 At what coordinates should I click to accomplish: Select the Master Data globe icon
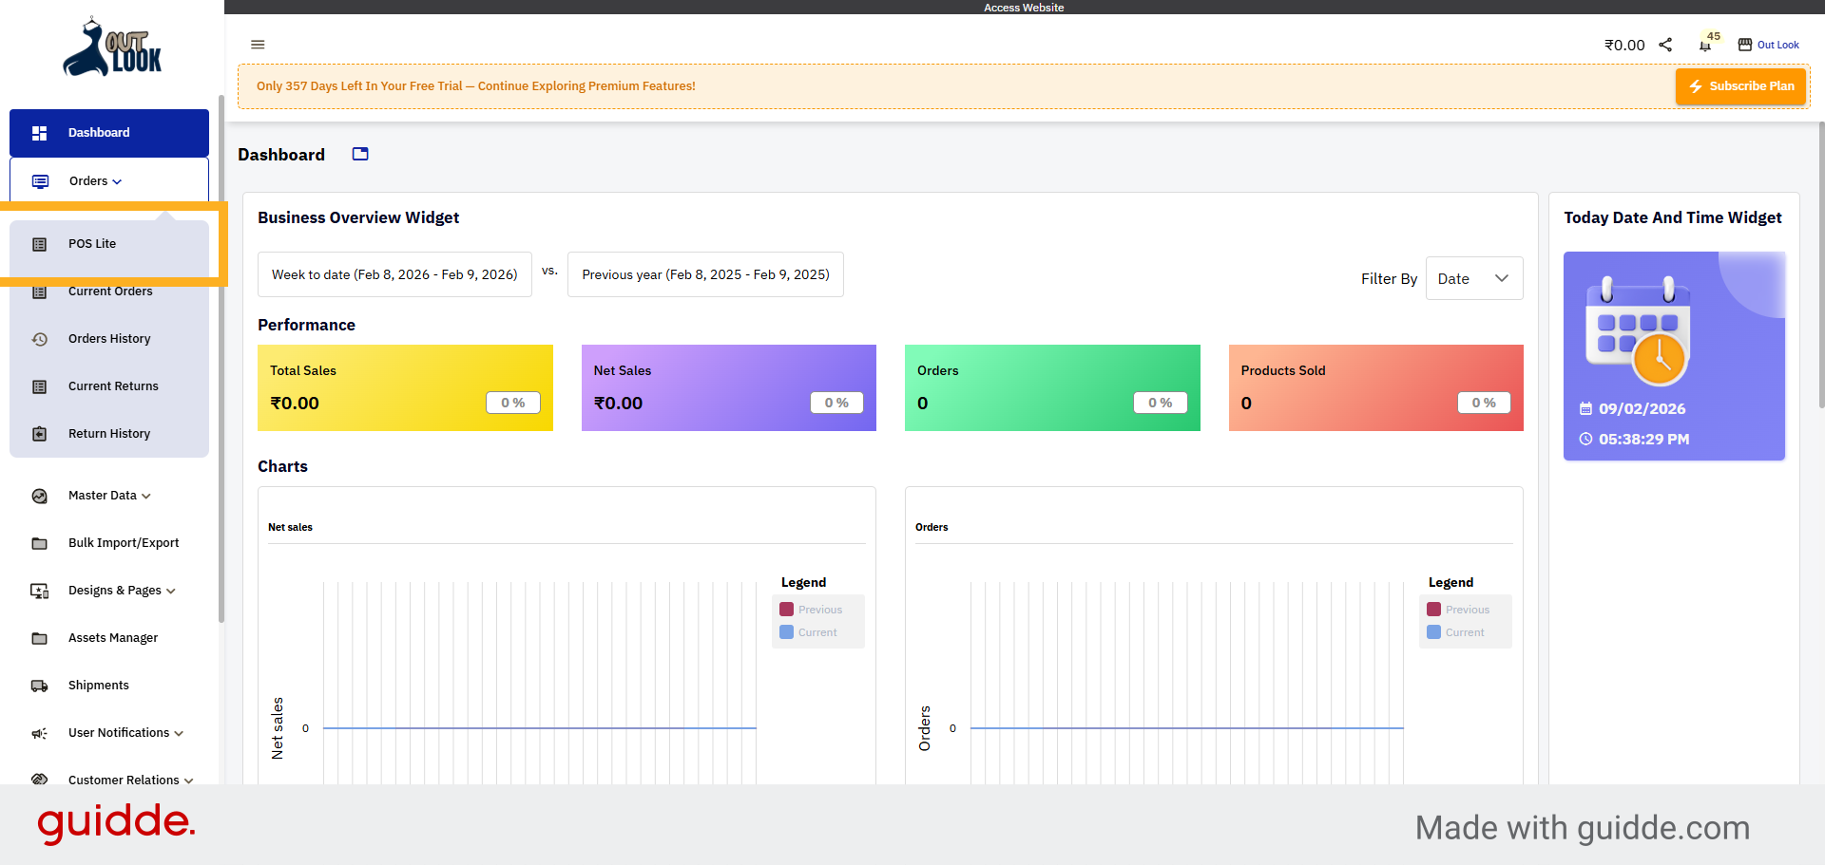39,495
